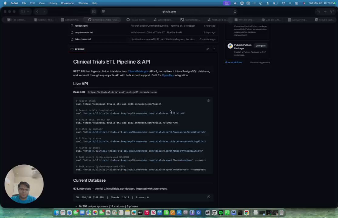Click the "578,109 trials" bold text

[82, 189]
